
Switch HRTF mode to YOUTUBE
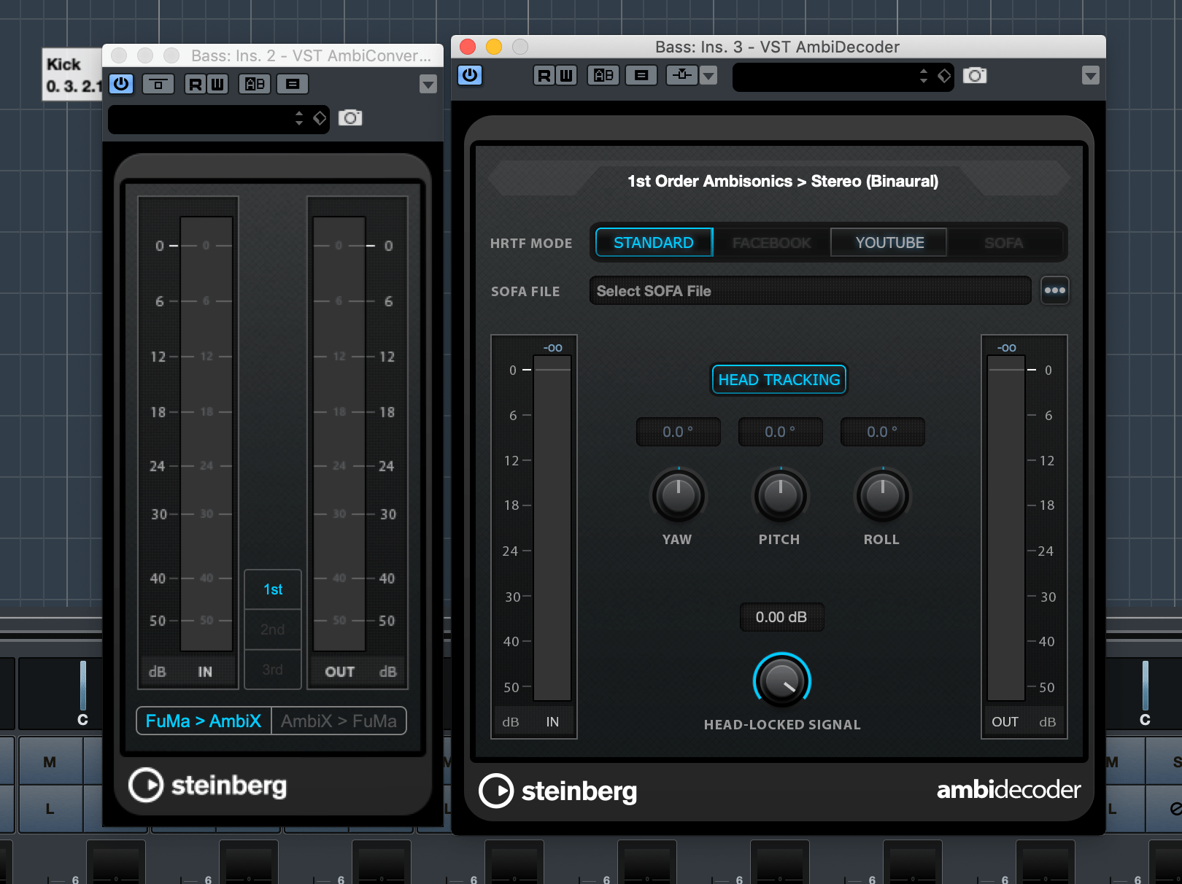pyautogui.click(x=889, y=242)
